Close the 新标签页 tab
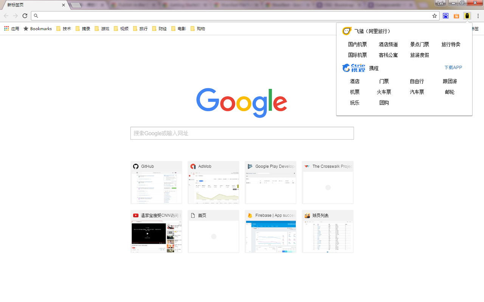 pyautogui.click(x=64, y=5)
